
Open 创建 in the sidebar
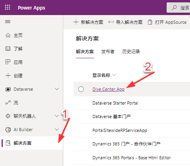31,76
